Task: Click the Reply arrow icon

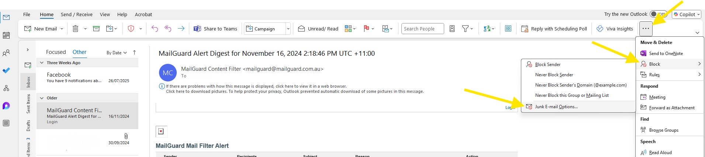Action: point(155,29)
